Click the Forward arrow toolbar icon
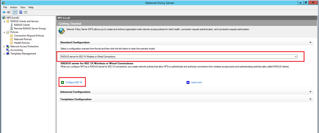 [x=8, y=12]
